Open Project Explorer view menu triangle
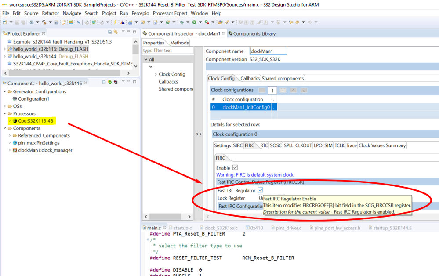The height and width of the screenshot is (276, 439). click(x=123, y=32)
